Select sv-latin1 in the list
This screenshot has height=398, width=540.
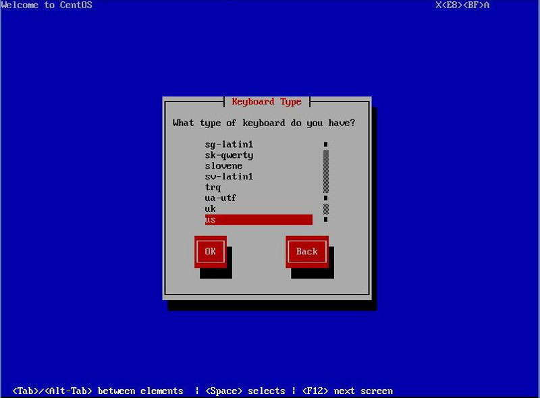tap(229, 177)
